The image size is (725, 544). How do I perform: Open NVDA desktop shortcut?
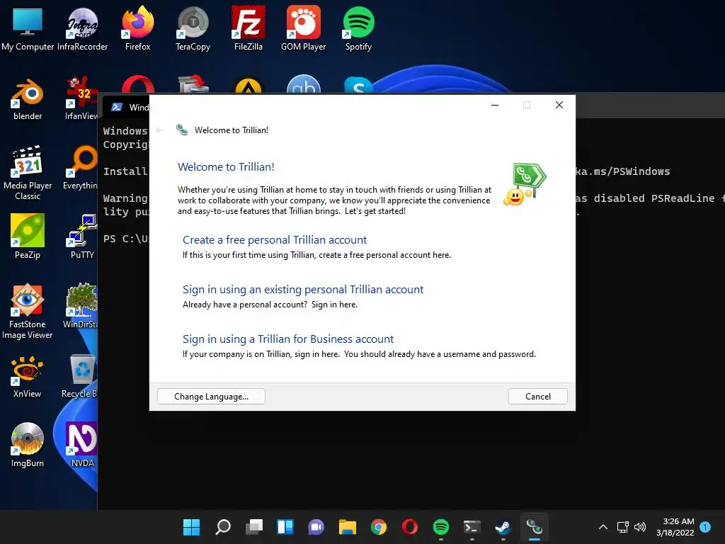pyautogui.click(x=82, y=445)
